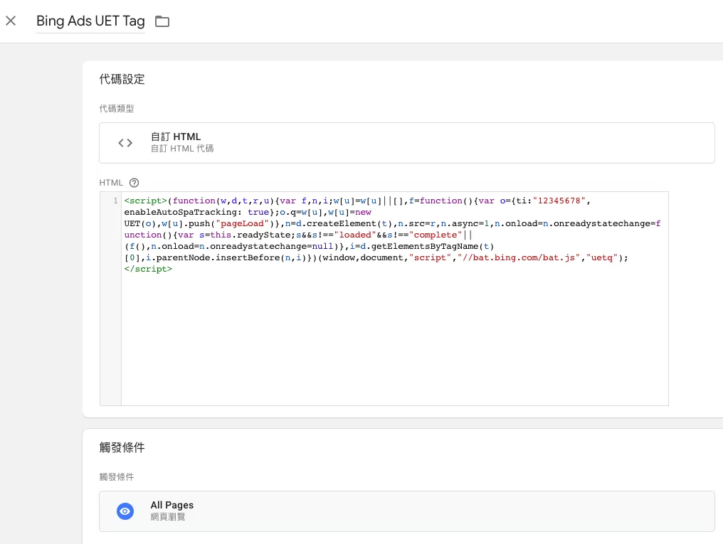The height and width of the screenshot is (544, 723).
Task: Open HTML help question mark icon
Action: pos(134,183)
